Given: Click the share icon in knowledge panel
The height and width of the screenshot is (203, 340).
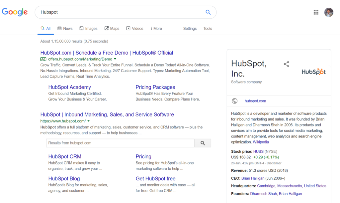Looking at the screenshot, I should pyautogui.click(x=286, y=64).
